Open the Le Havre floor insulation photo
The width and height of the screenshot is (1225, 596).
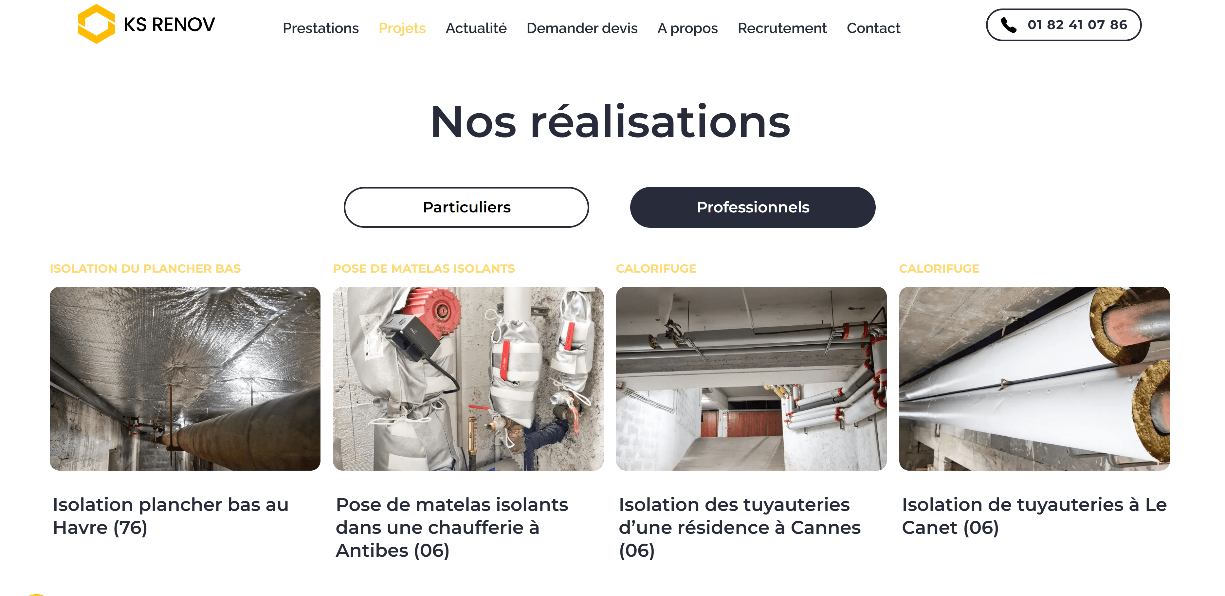[x=185, y=378]
